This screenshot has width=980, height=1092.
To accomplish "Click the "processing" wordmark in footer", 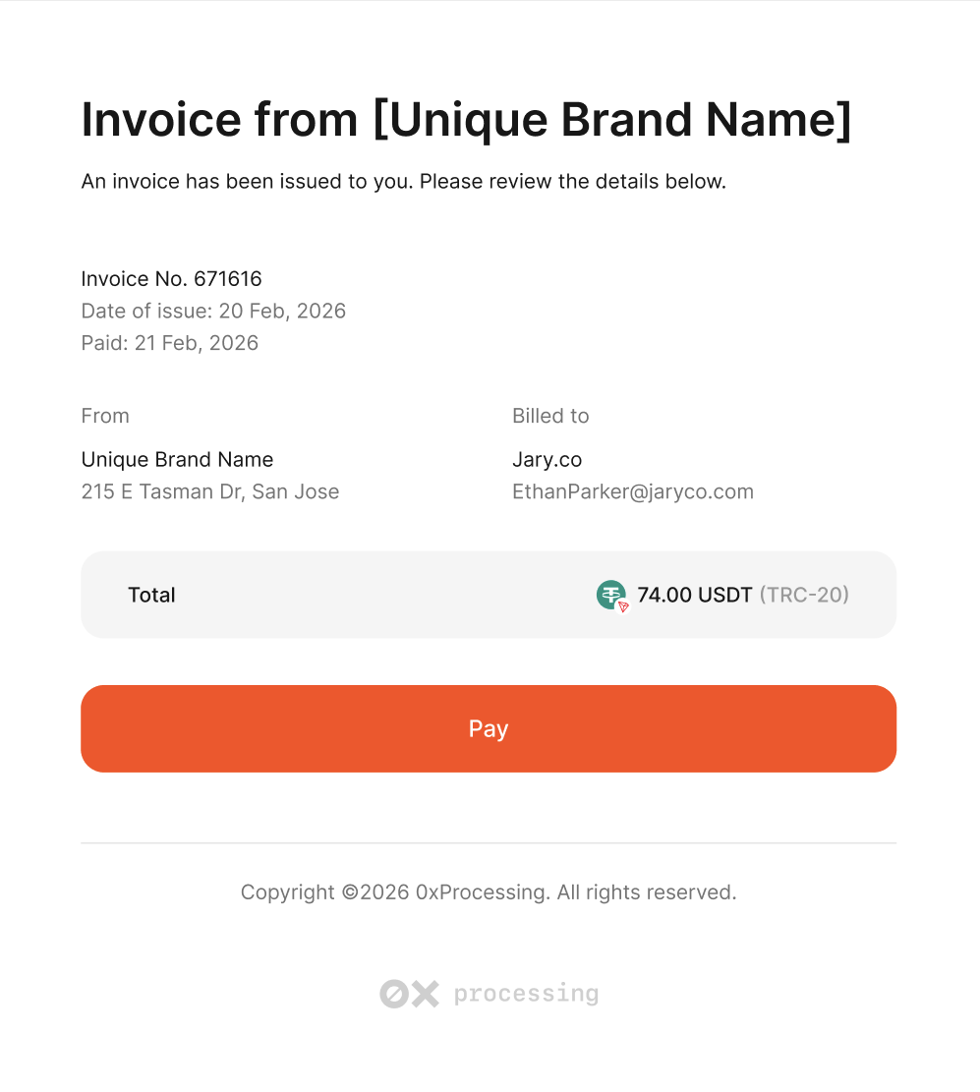I will click(x=526, y=994).
